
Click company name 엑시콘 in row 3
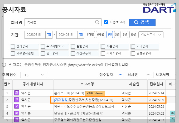[26, 107]
